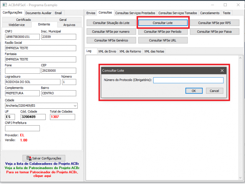Click the log scrollbar up arrow

click(x=240, y=58)
